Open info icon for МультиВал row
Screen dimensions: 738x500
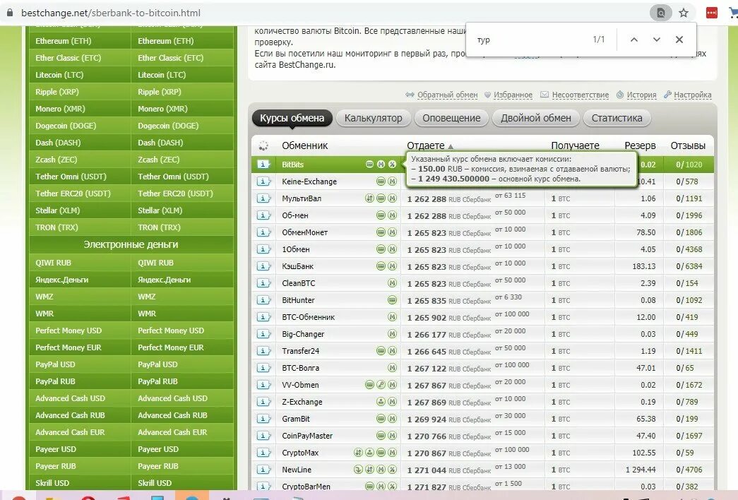pyautogui.click(x=263, y=198)
